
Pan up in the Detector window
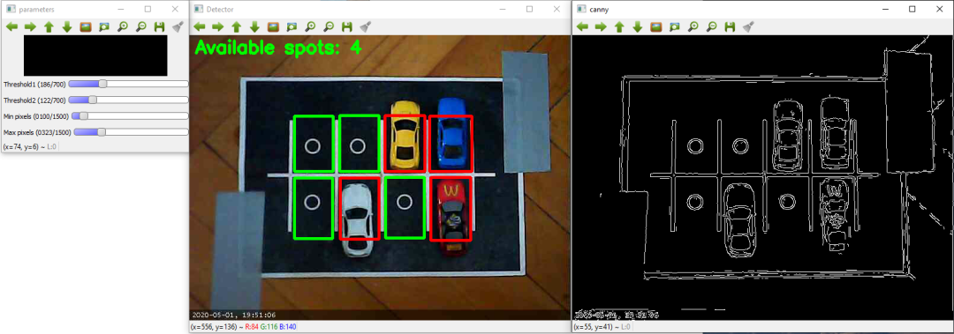point(237,26)
